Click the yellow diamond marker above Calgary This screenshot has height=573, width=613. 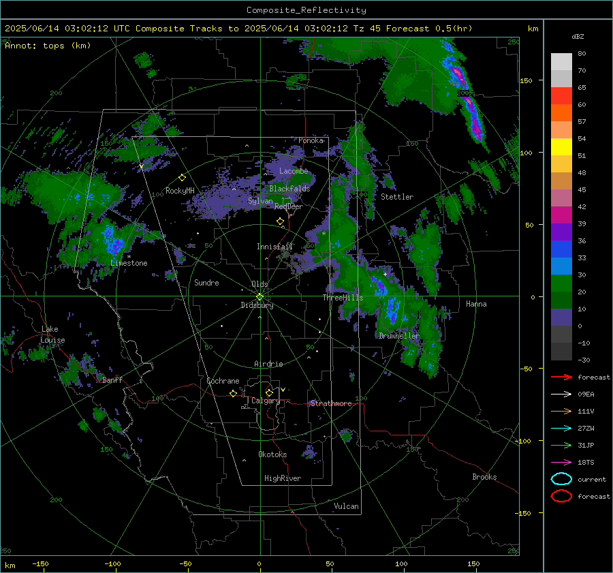click(x=269, y=392)
